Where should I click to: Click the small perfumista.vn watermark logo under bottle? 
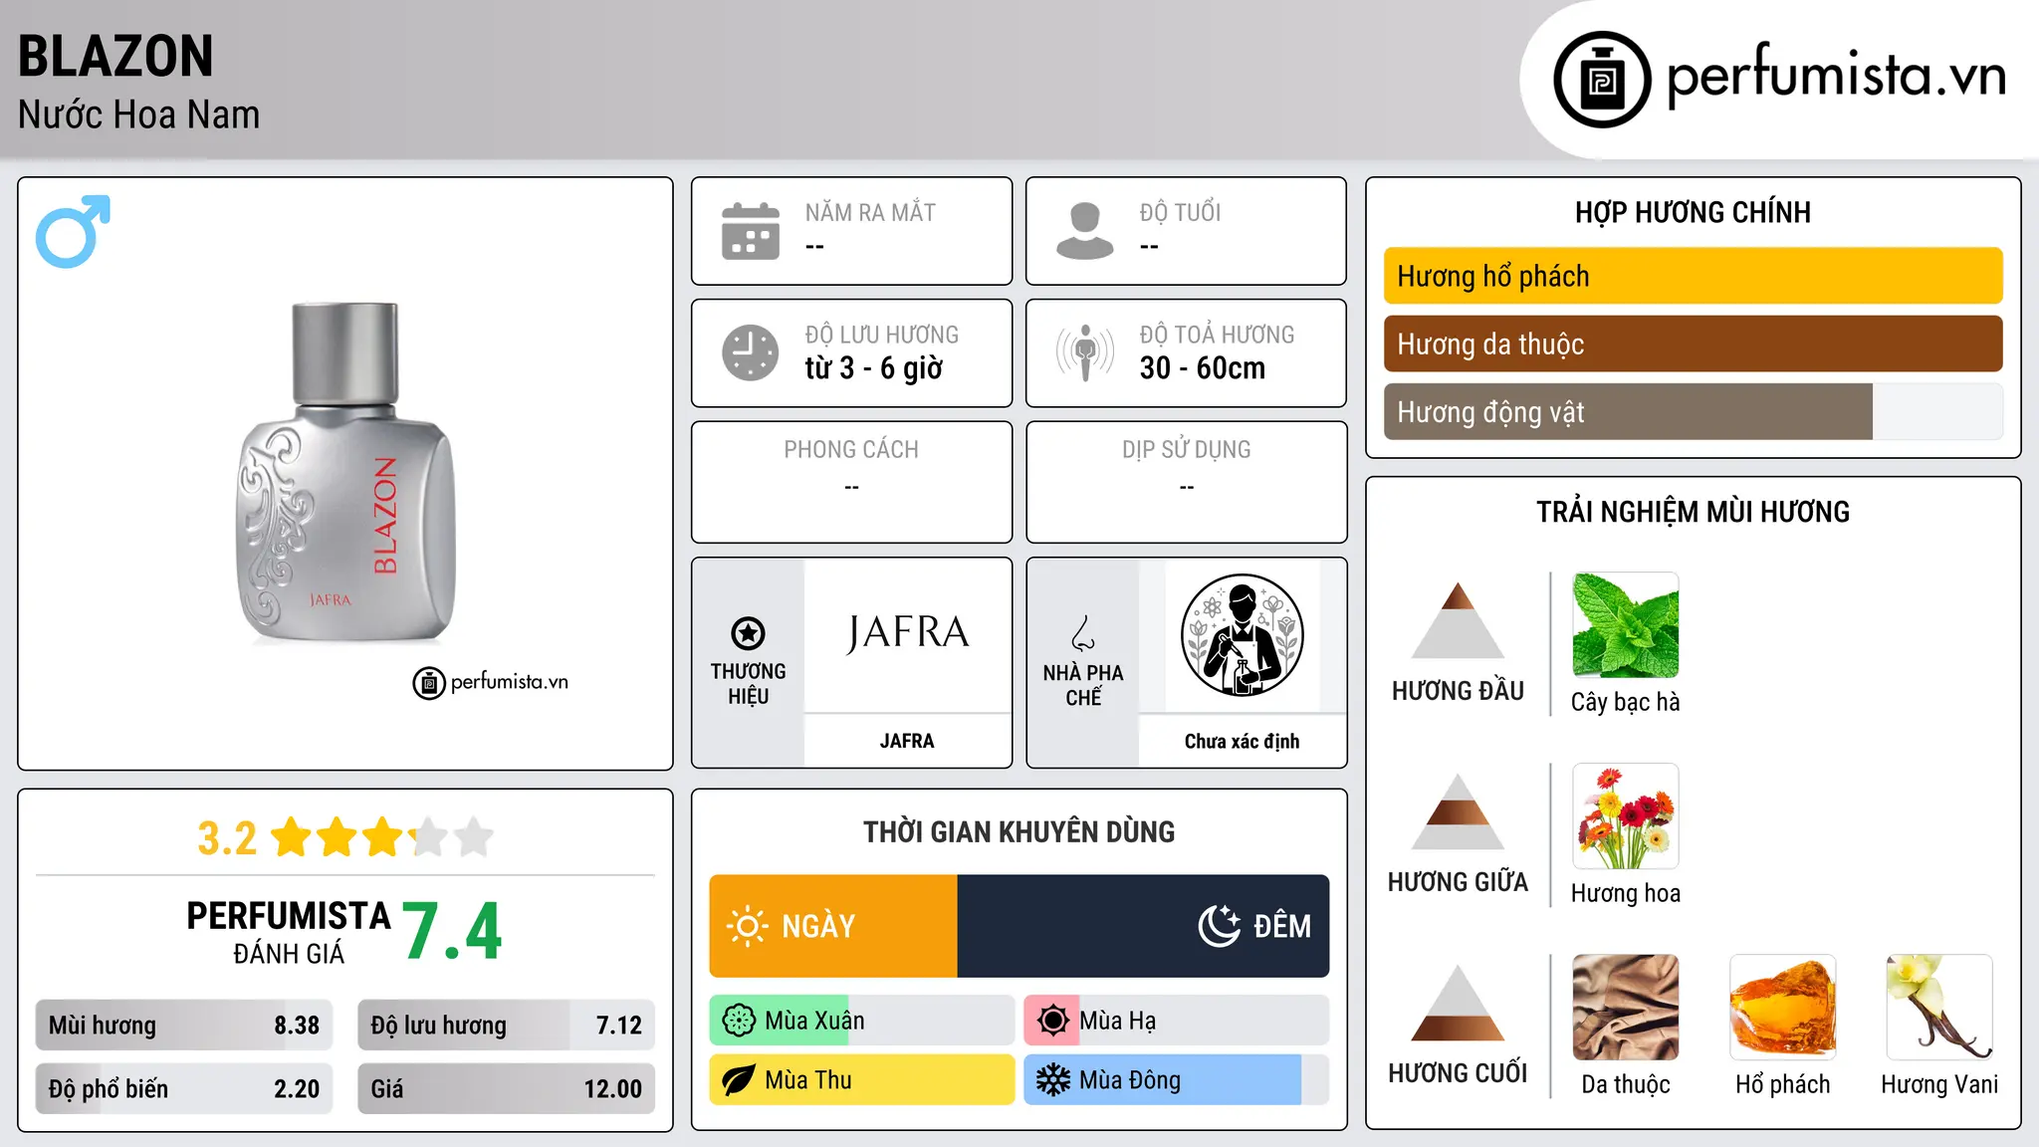point(491,683)
